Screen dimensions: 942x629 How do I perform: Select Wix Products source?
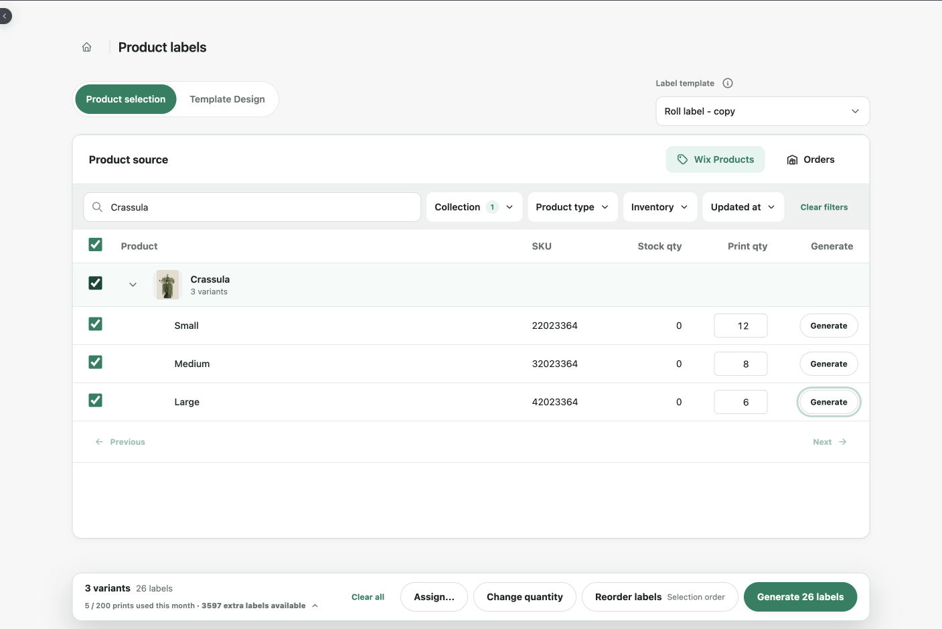pyautogui.click(x=715, y=159)
